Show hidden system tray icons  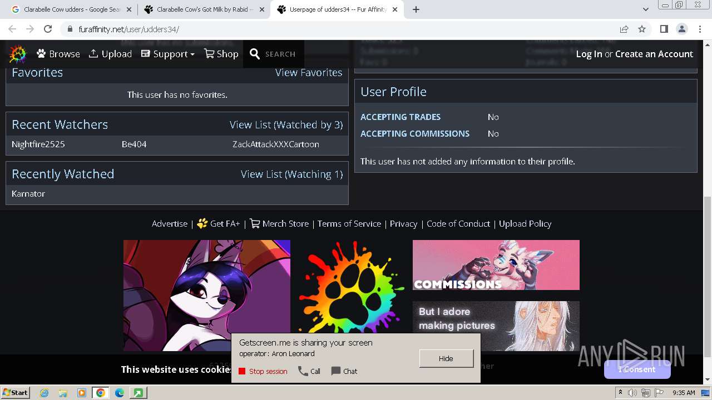point(620,392)
